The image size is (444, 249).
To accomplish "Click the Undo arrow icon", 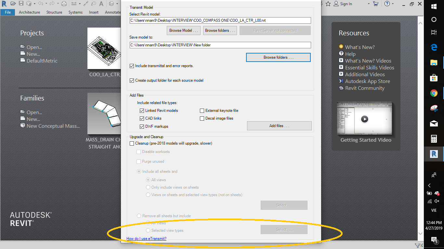I will [41, 4].
